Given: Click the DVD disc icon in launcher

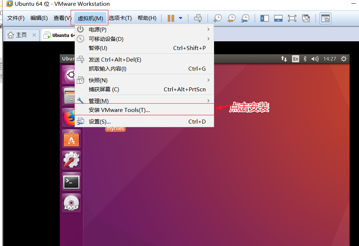Looking at the screenshot, I should click(x=71, y=203).
